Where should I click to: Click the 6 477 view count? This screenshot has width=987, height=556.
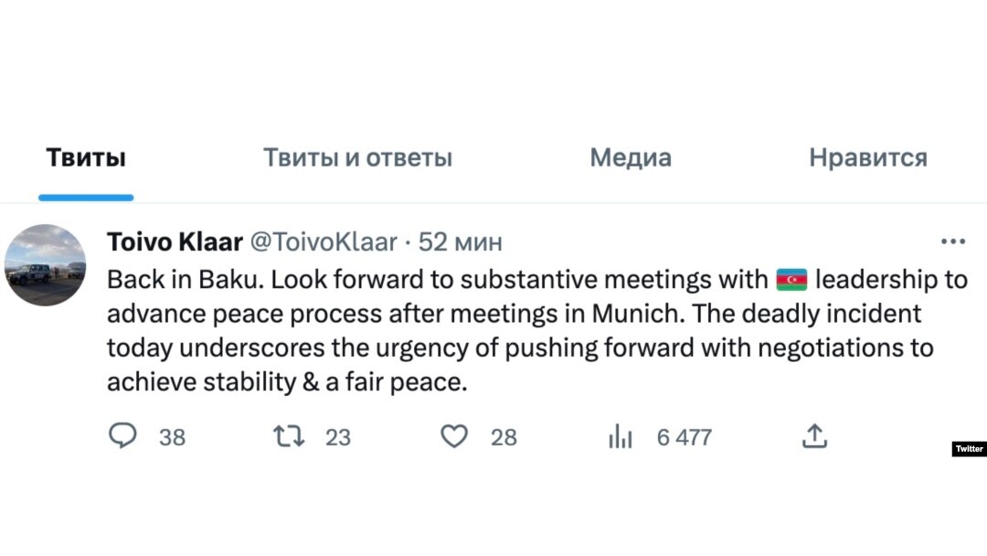pos(684,438)
